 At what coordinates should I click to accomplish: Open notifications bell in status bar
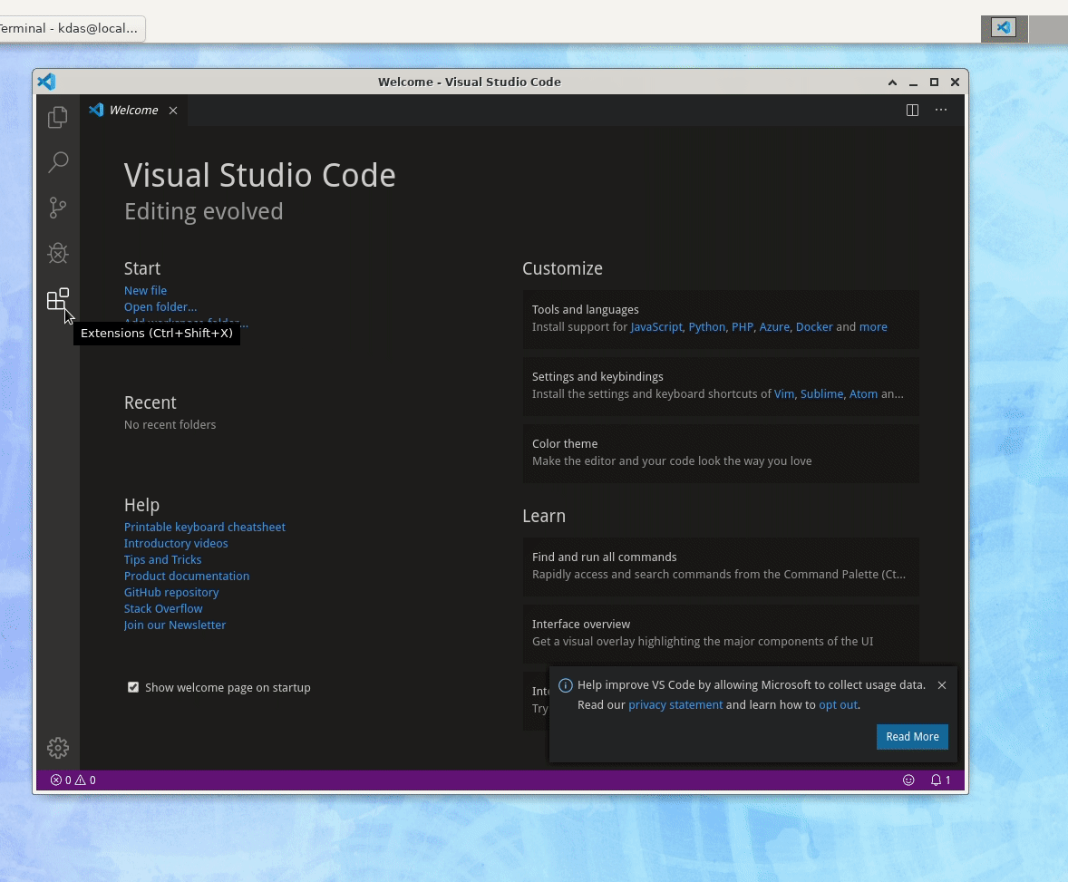coord(940,780)
